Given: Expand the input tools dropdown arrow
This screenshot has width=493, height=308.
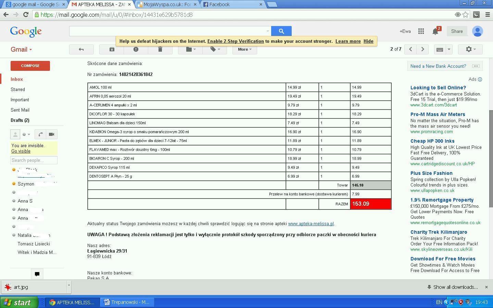Looking at the screenshot, I should tap(449, 49).
